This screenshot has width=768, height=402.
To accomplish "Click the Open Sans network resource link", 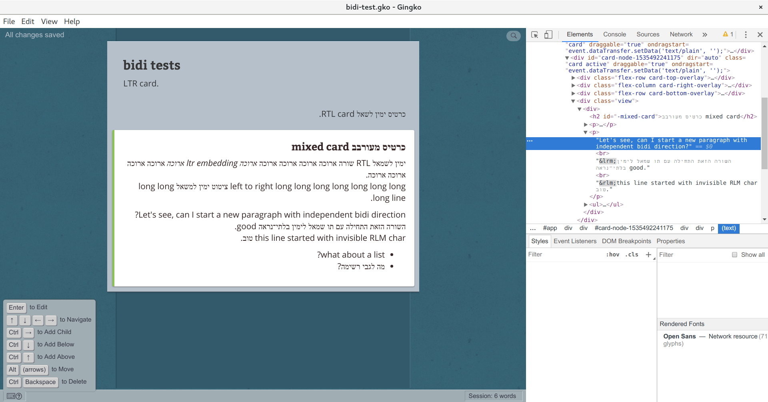I will [x=733, y=336].
